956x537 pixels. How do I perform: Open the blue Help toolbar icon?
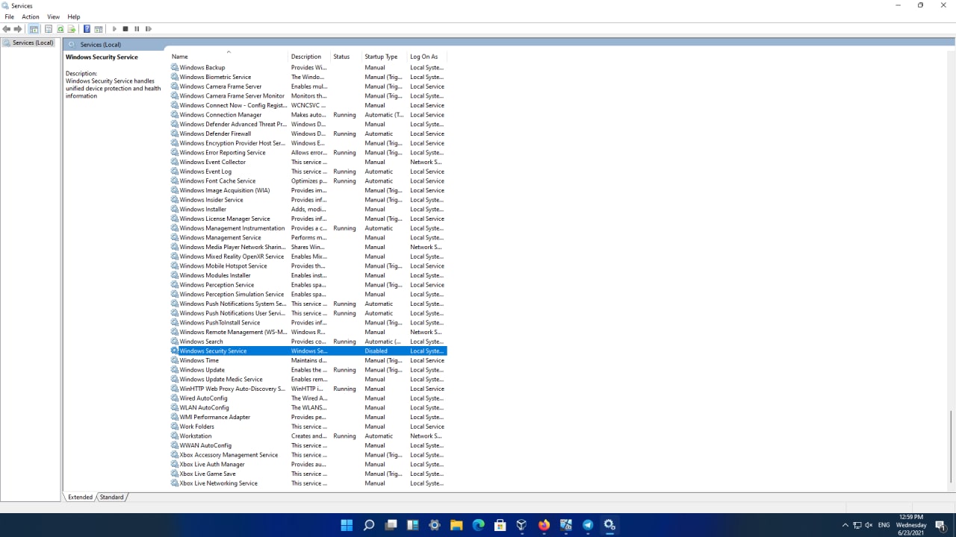(87, 29)
